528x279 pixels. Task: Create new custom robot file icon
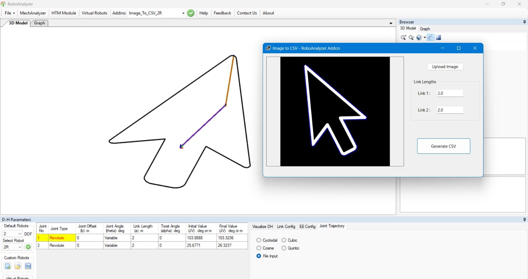coord(8,266)
